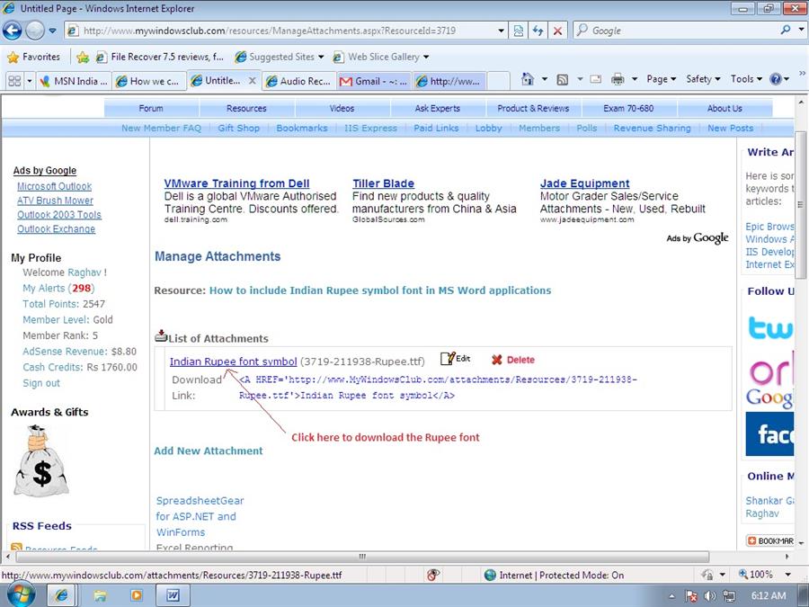
Task: Open Suggested Sites dropdown
Action: [280, 57]
